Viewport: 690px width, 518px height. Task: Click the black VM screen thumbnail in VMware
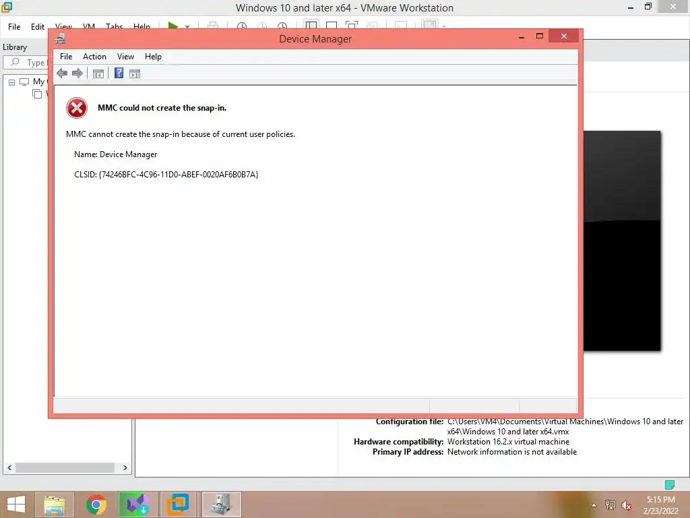point(622,241)
